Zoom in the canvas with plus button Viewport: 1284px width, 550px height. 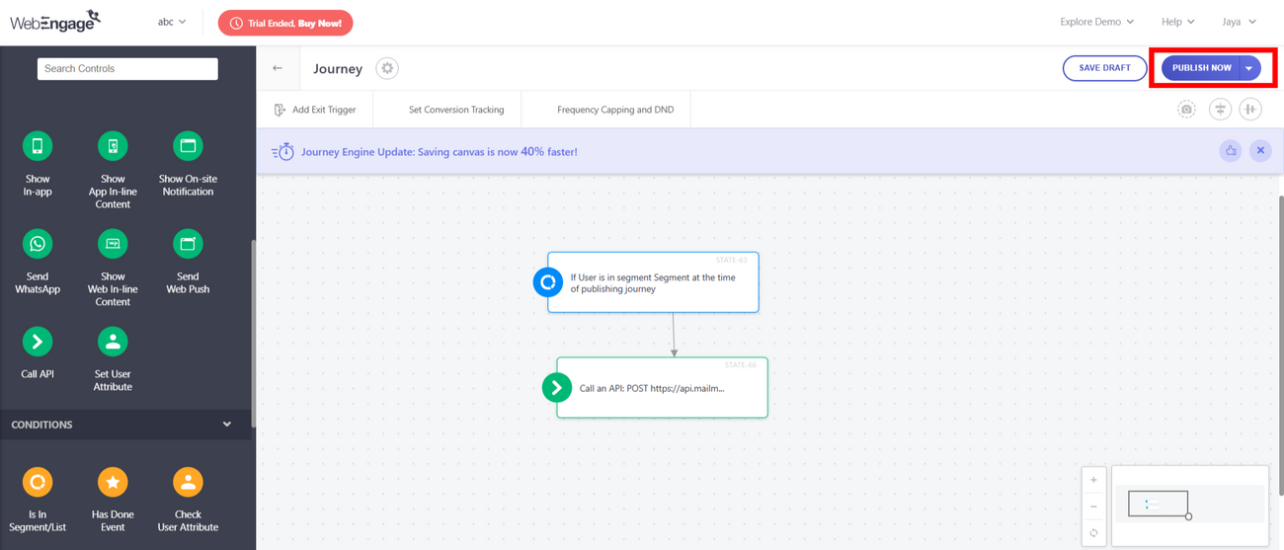pos(1093,480)
